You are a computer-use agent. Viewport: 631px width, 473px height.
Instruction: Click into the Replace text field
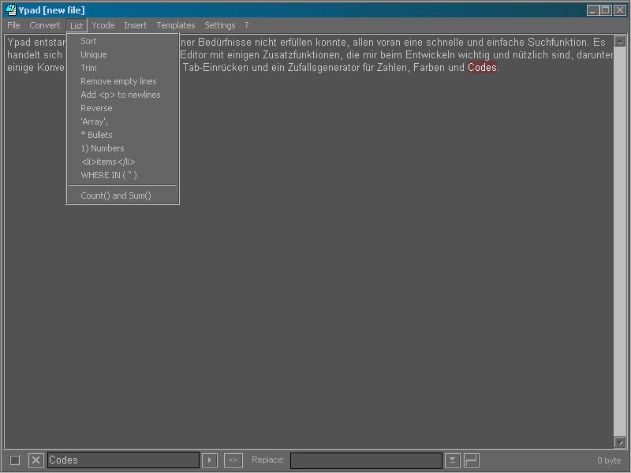pyautogui.click(x=366, y=460)
